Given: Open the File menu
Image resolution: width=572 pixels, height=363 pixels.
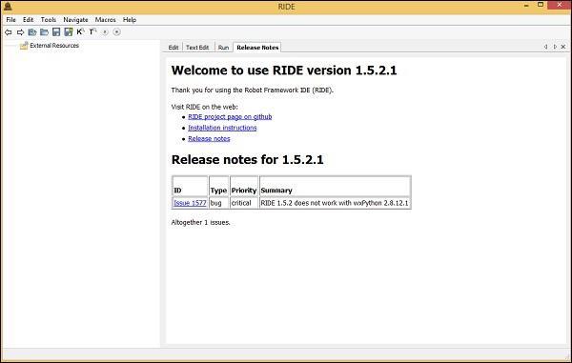Looking at the screenshot, I should coord(10,20).
